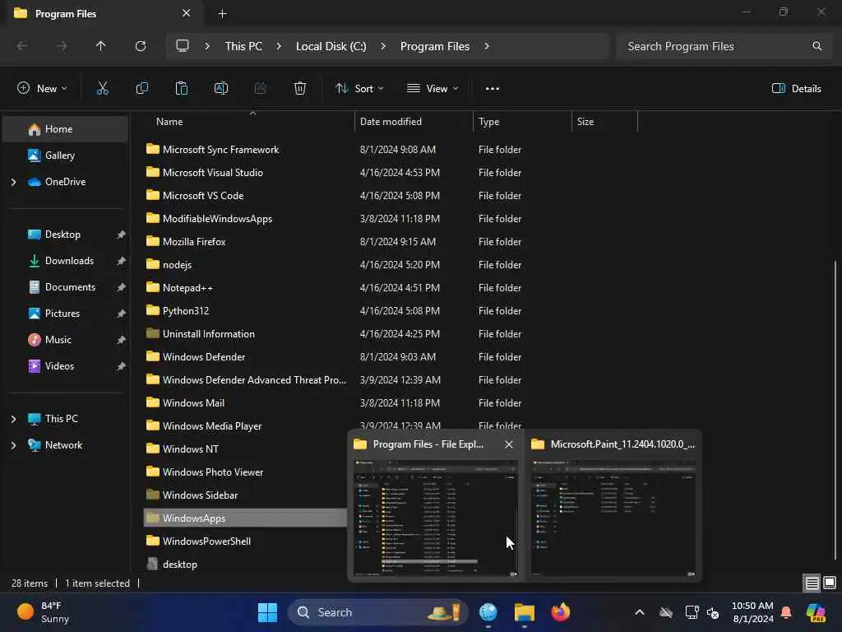Click the taskbar Search box
The width and height of the screenshot is (842, 632).
click(377, 612)
